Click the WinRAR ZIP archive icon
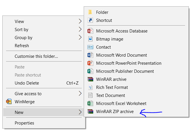 tap(90, 112)
